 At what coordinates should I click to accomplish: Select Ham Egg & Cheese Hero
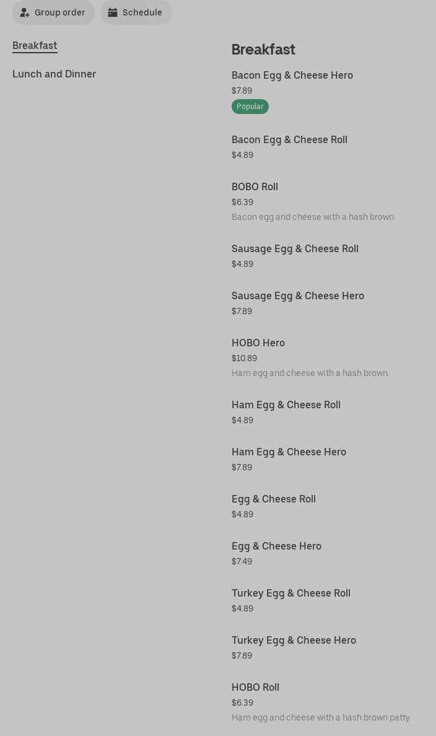click(x=289, y=452)
